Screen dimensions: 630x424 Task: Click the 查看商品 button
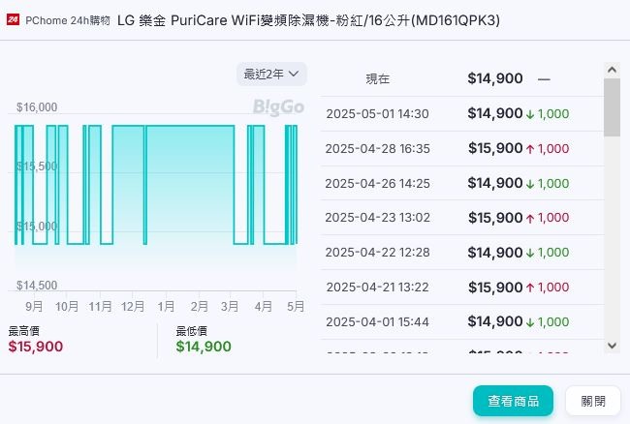513,401
